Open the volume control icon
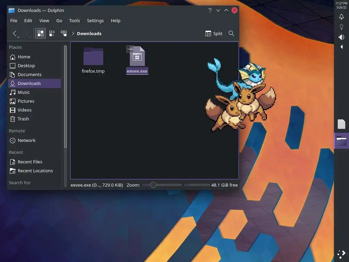 pos(341,37)
